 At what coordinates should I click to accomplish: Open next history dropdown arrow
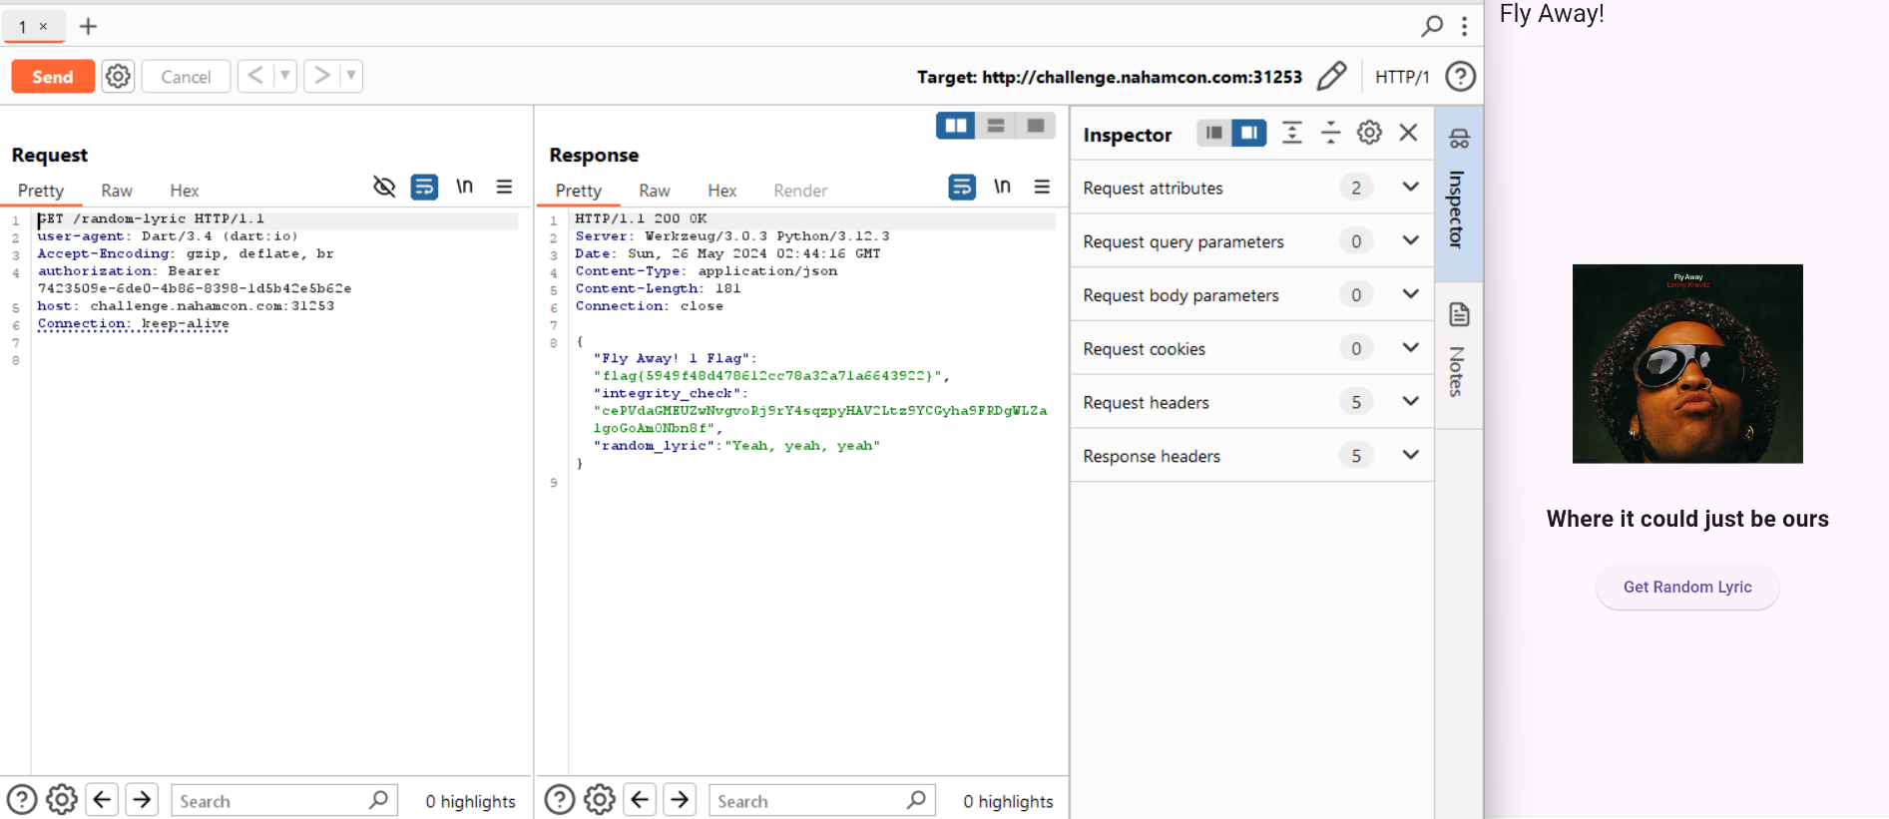click(x=351, y=76)
